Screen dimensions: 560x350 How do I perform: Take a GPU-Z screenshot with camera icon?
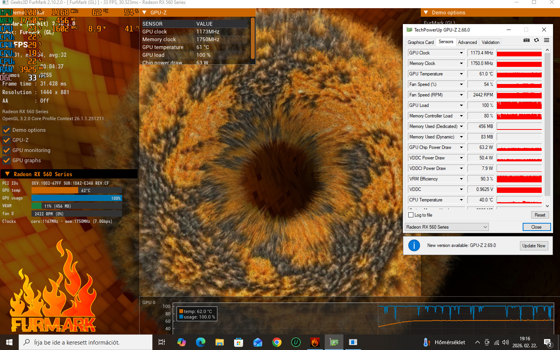(x=526, y=40)
